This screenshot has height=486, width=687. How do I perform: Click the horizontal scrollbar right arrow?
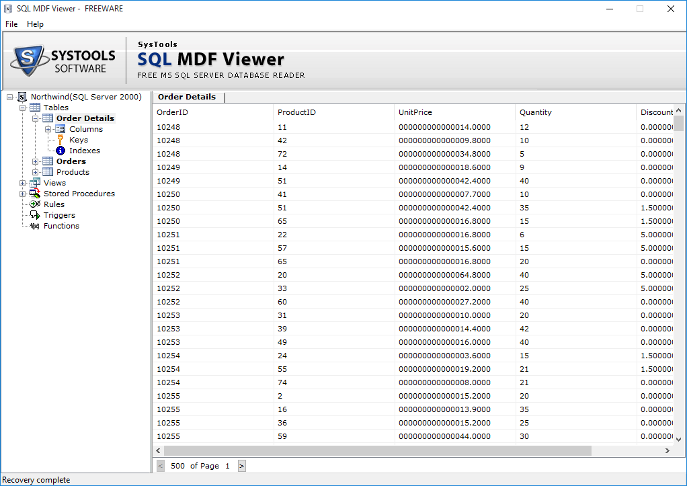click(668, 450)
